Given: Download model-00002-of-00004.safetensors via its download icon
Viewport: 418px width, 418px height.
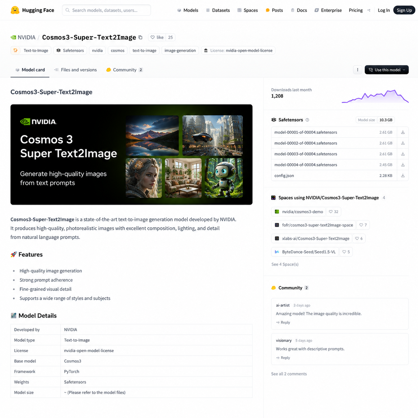Looking at the screenshot, I should click(x=403, y=143).
